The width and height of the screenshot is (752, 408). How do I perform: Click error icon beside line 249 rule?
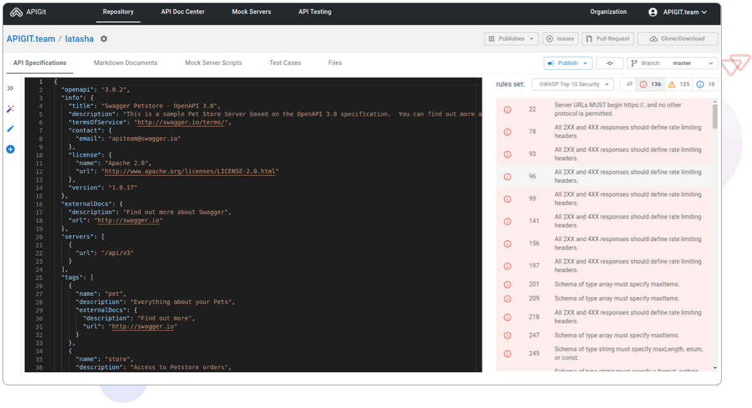click(x=507, y=354)
